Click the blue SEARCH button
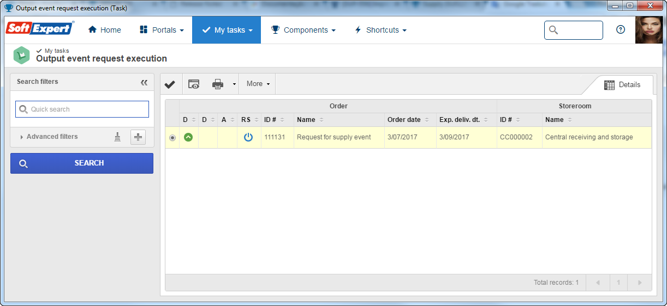 82,163
